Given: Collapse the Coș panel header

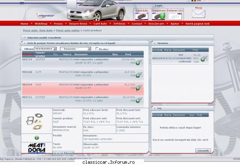Looking at the screenshot, I should pos(182,108).
